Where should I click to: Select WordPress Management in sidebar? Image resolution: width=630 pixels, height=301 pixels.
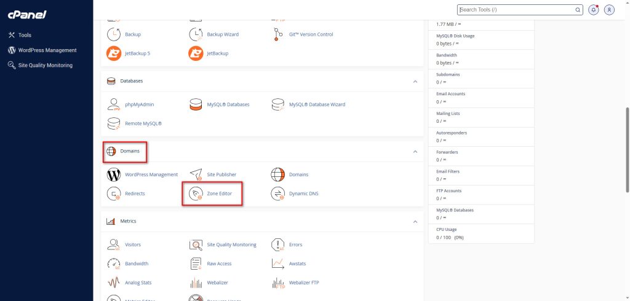(x=47, y=50)
